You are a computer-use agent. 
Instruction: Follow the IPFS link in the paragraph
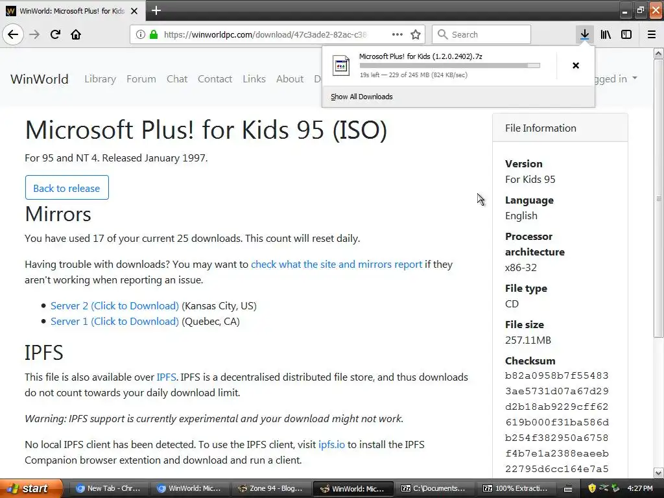tap(167, 377)
